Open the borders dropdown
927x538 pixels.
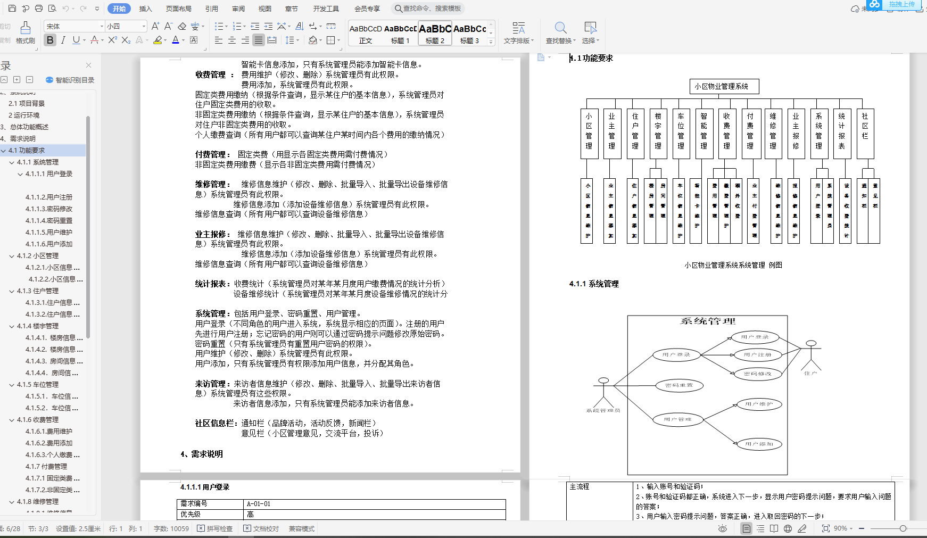tap(338, 40)
